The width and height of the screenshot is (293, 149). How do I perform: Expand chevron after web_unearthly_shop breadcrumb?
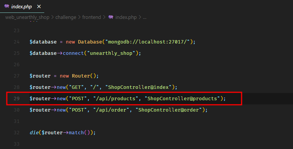pos(52,17)
